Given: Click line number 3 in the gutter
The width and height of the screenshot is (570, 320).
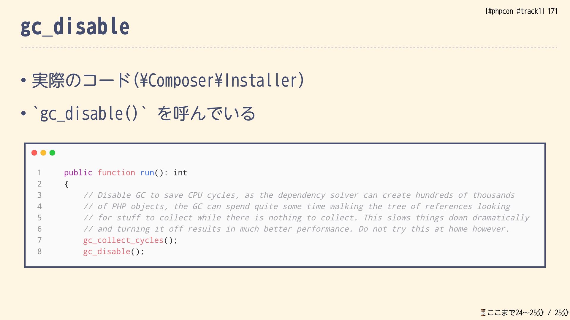Looking at the screenshot, I should coord(39,195).
